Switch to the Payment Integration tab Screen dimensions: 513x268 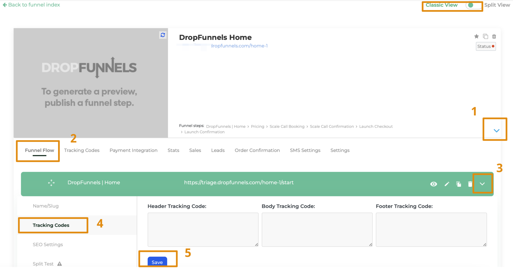pos(133,150)
